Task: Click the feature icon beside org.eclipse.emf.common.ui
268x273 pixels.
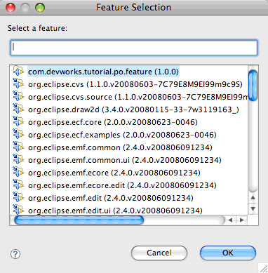Action: click(18, 159)
